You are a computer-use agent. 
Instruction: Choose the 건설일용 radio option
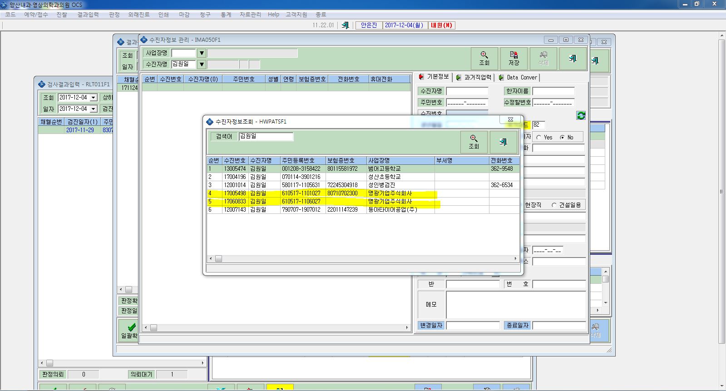[554, 205]
